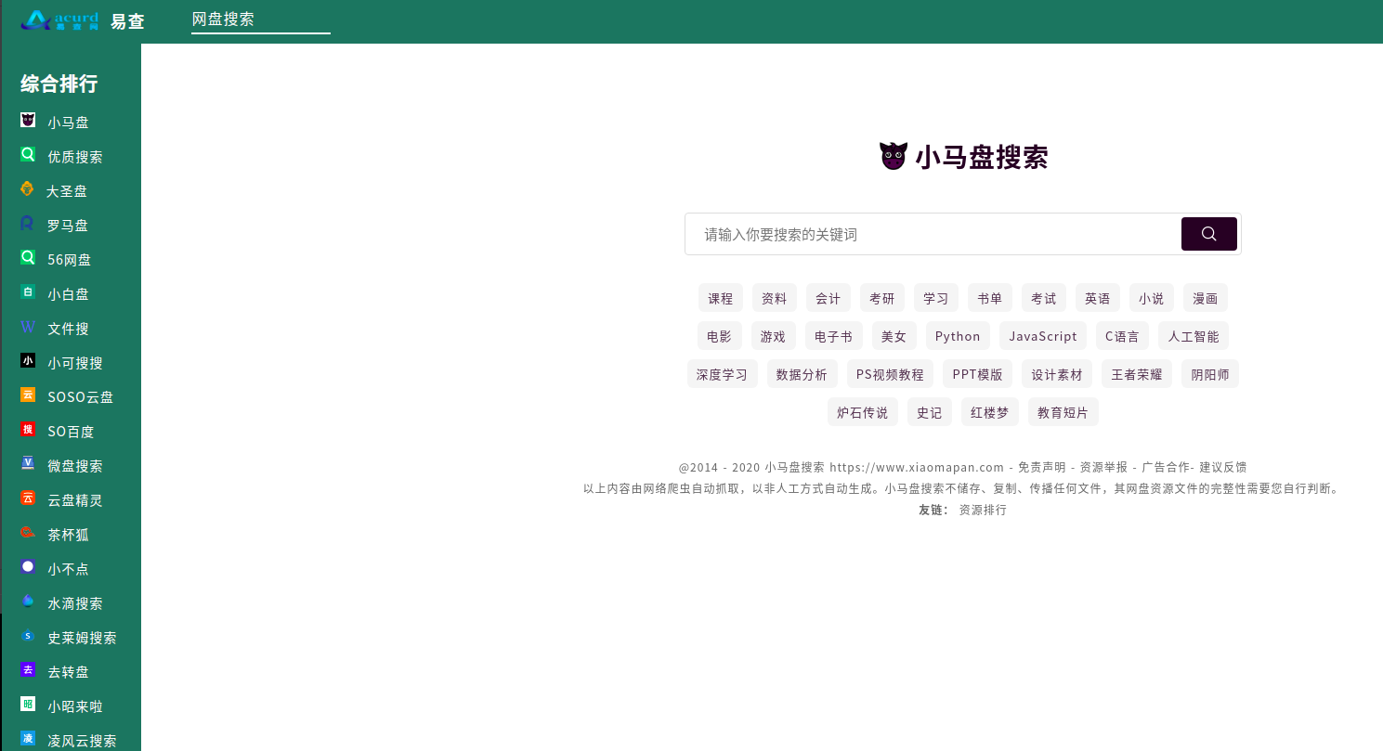The width and height of the screenshot is (1383, 751).
Task: Open the 资源排行 friend link
Action: point(983,510)
